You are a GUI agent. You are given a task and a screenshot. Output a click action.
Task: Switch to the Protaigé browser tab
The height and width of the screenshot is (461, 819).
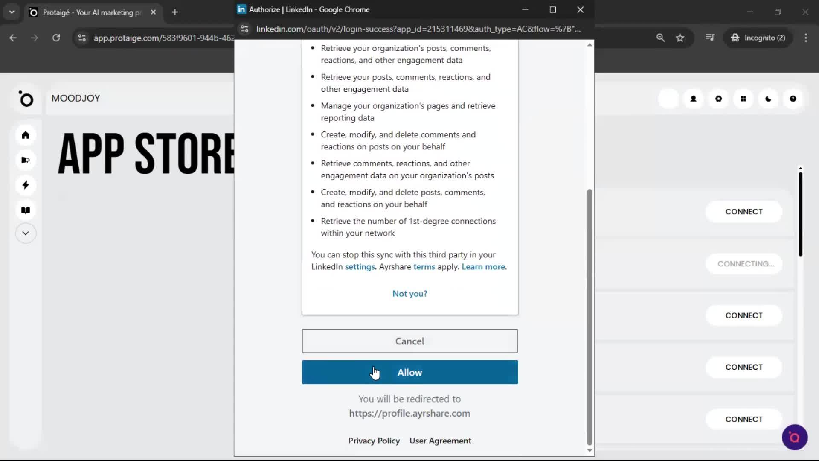point(85,12)
